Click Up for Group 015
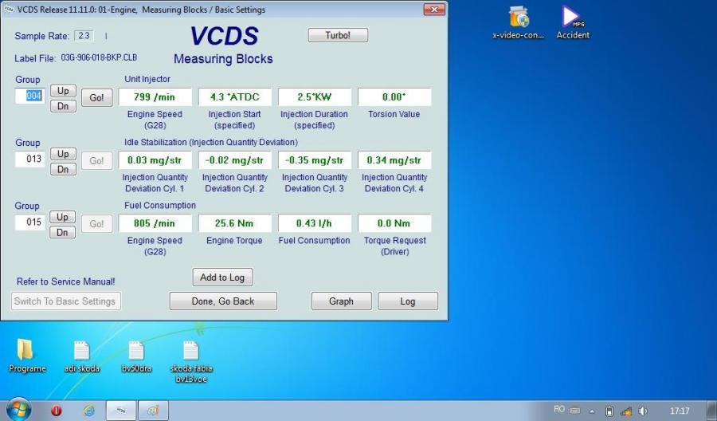717x421 pixels. [63, 217]
